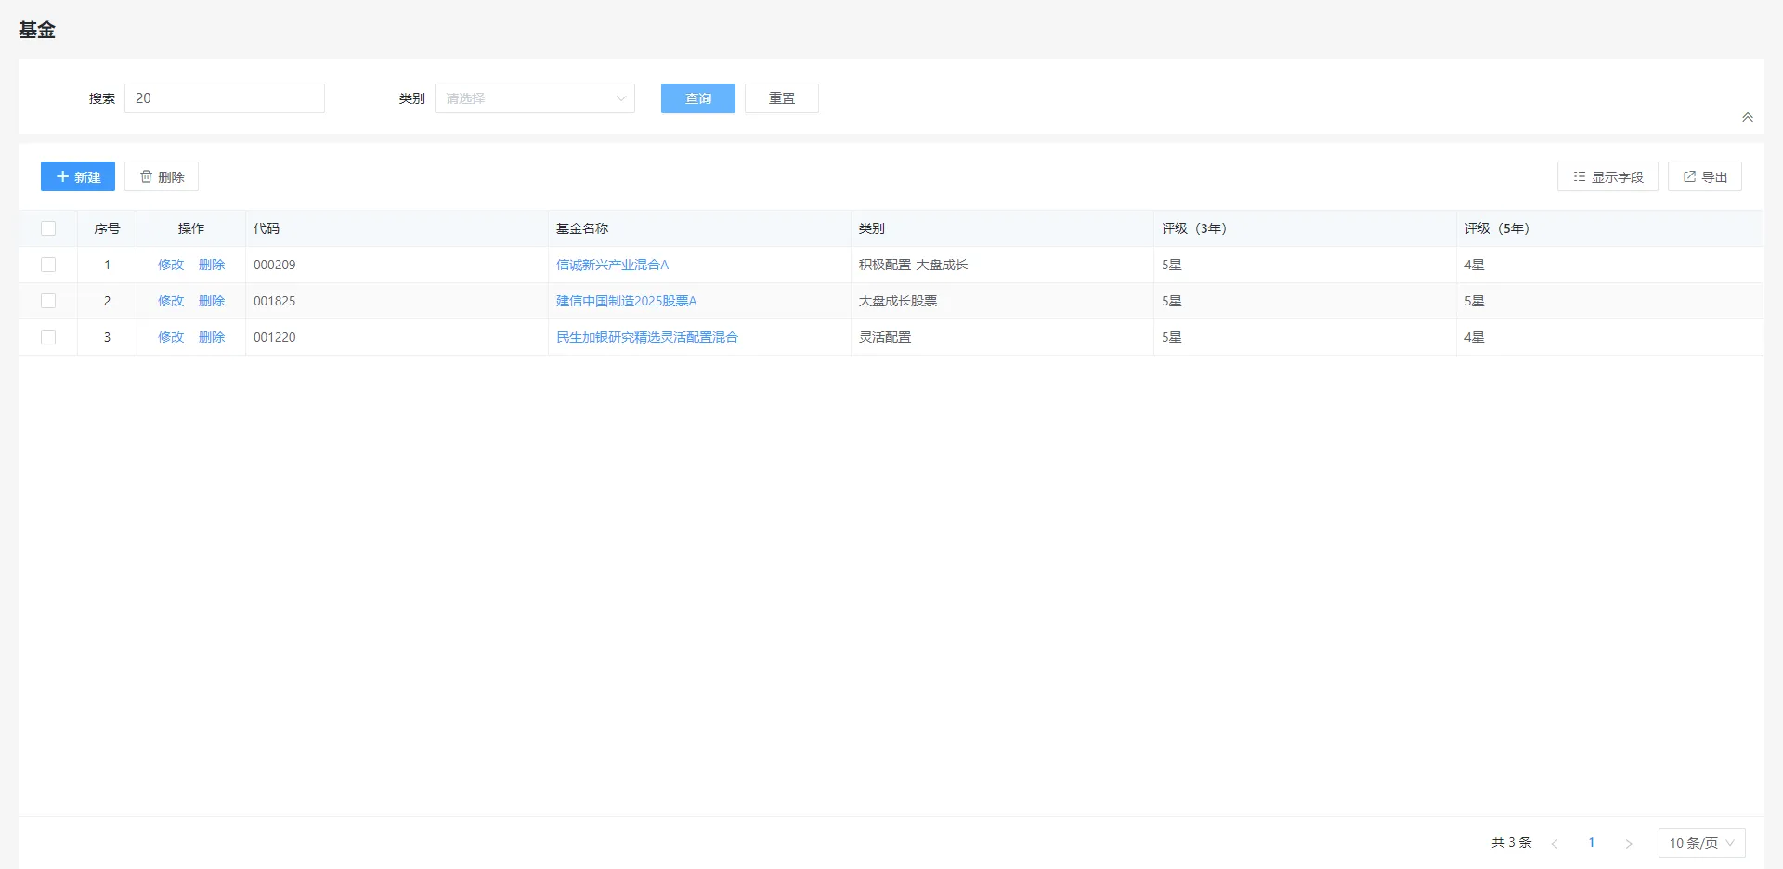Select the checkbox for row 2 fund 001825
This screenshot has width=1783, height=869.
[x=48, y=301]
